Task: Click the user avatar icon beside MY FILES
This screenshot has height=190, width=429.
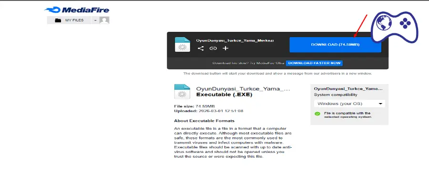Action: 104,20
